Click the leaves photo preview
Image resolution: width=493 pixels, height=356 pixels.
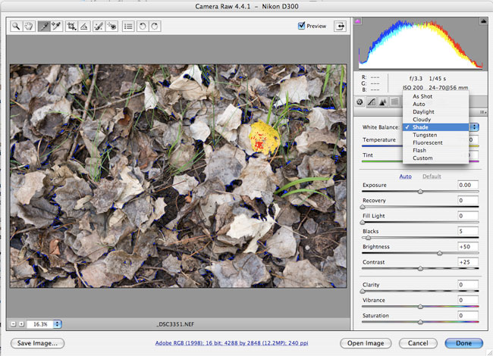coord(178,176)
